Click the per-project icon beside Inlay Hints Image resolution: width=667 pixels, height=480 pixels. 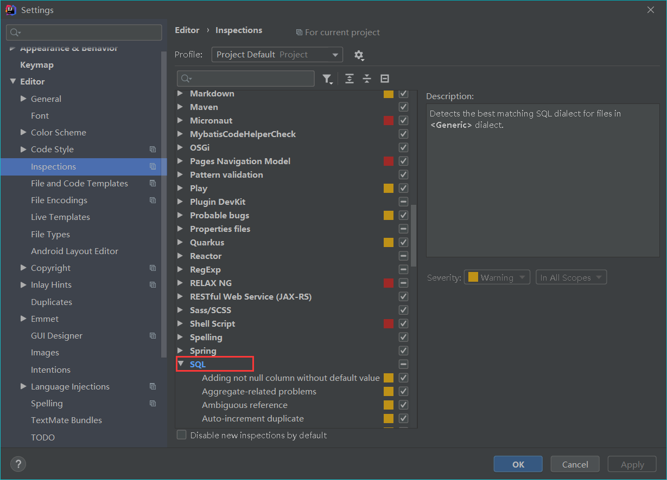pos(153,285)
